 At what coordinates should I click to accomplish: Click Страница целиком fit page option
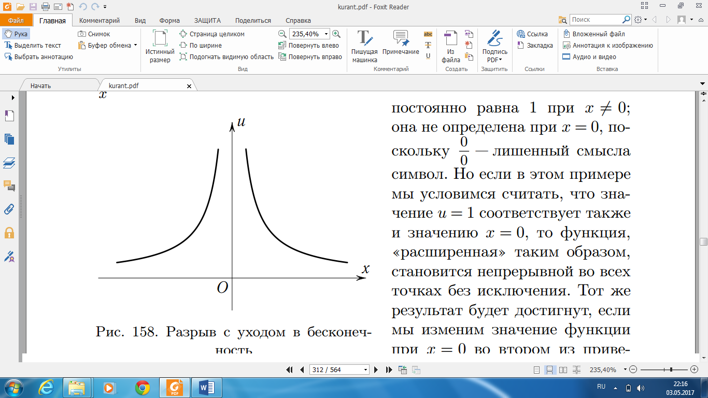[211, 34]
